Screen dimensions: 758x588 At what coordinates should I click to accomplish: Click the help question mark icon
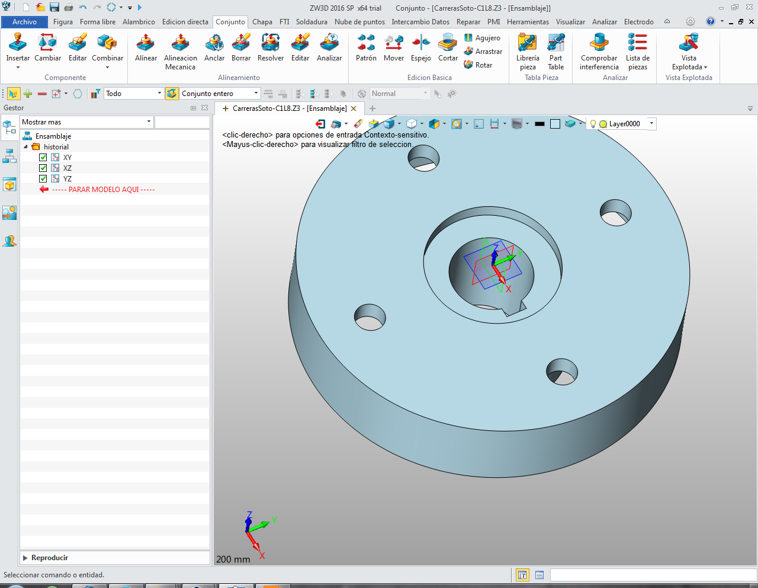click(711, 21)
